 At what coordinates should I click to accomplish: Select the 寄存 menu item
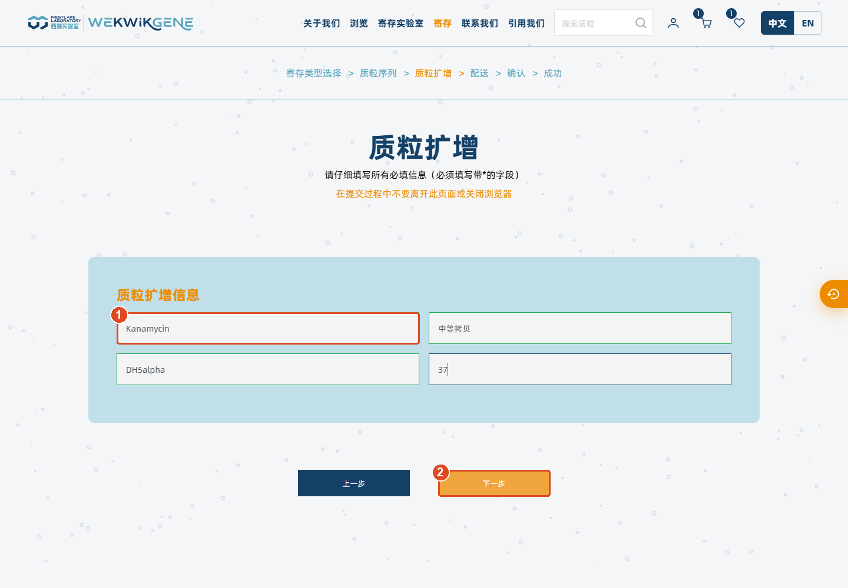pos(442,23)
